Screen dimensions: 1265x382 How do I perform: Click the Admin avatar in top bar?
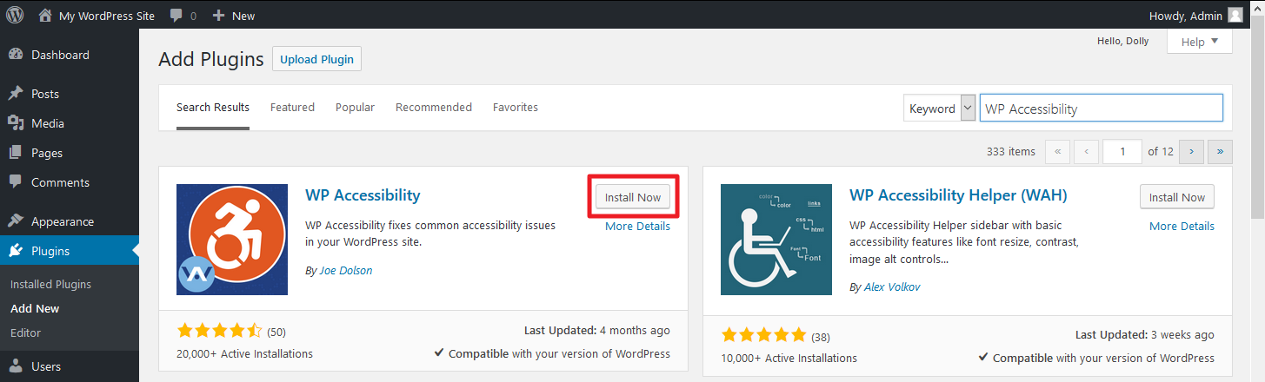pyautogui.click(x=1235, y=15)
